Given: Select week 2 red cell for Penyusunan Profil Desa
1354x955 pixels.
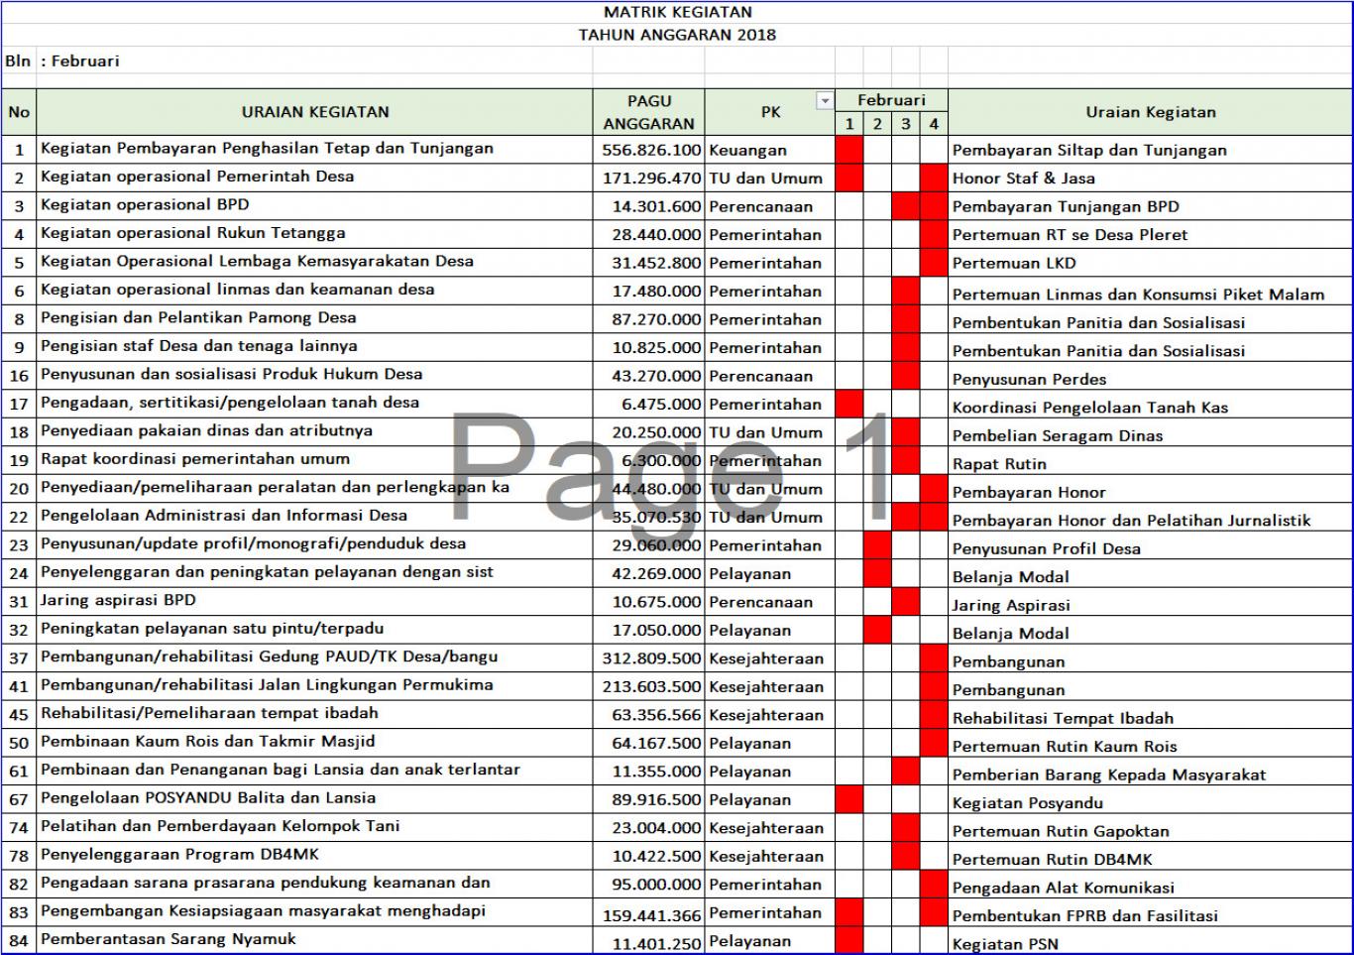Looking at the screenshot, I should 877,545.
